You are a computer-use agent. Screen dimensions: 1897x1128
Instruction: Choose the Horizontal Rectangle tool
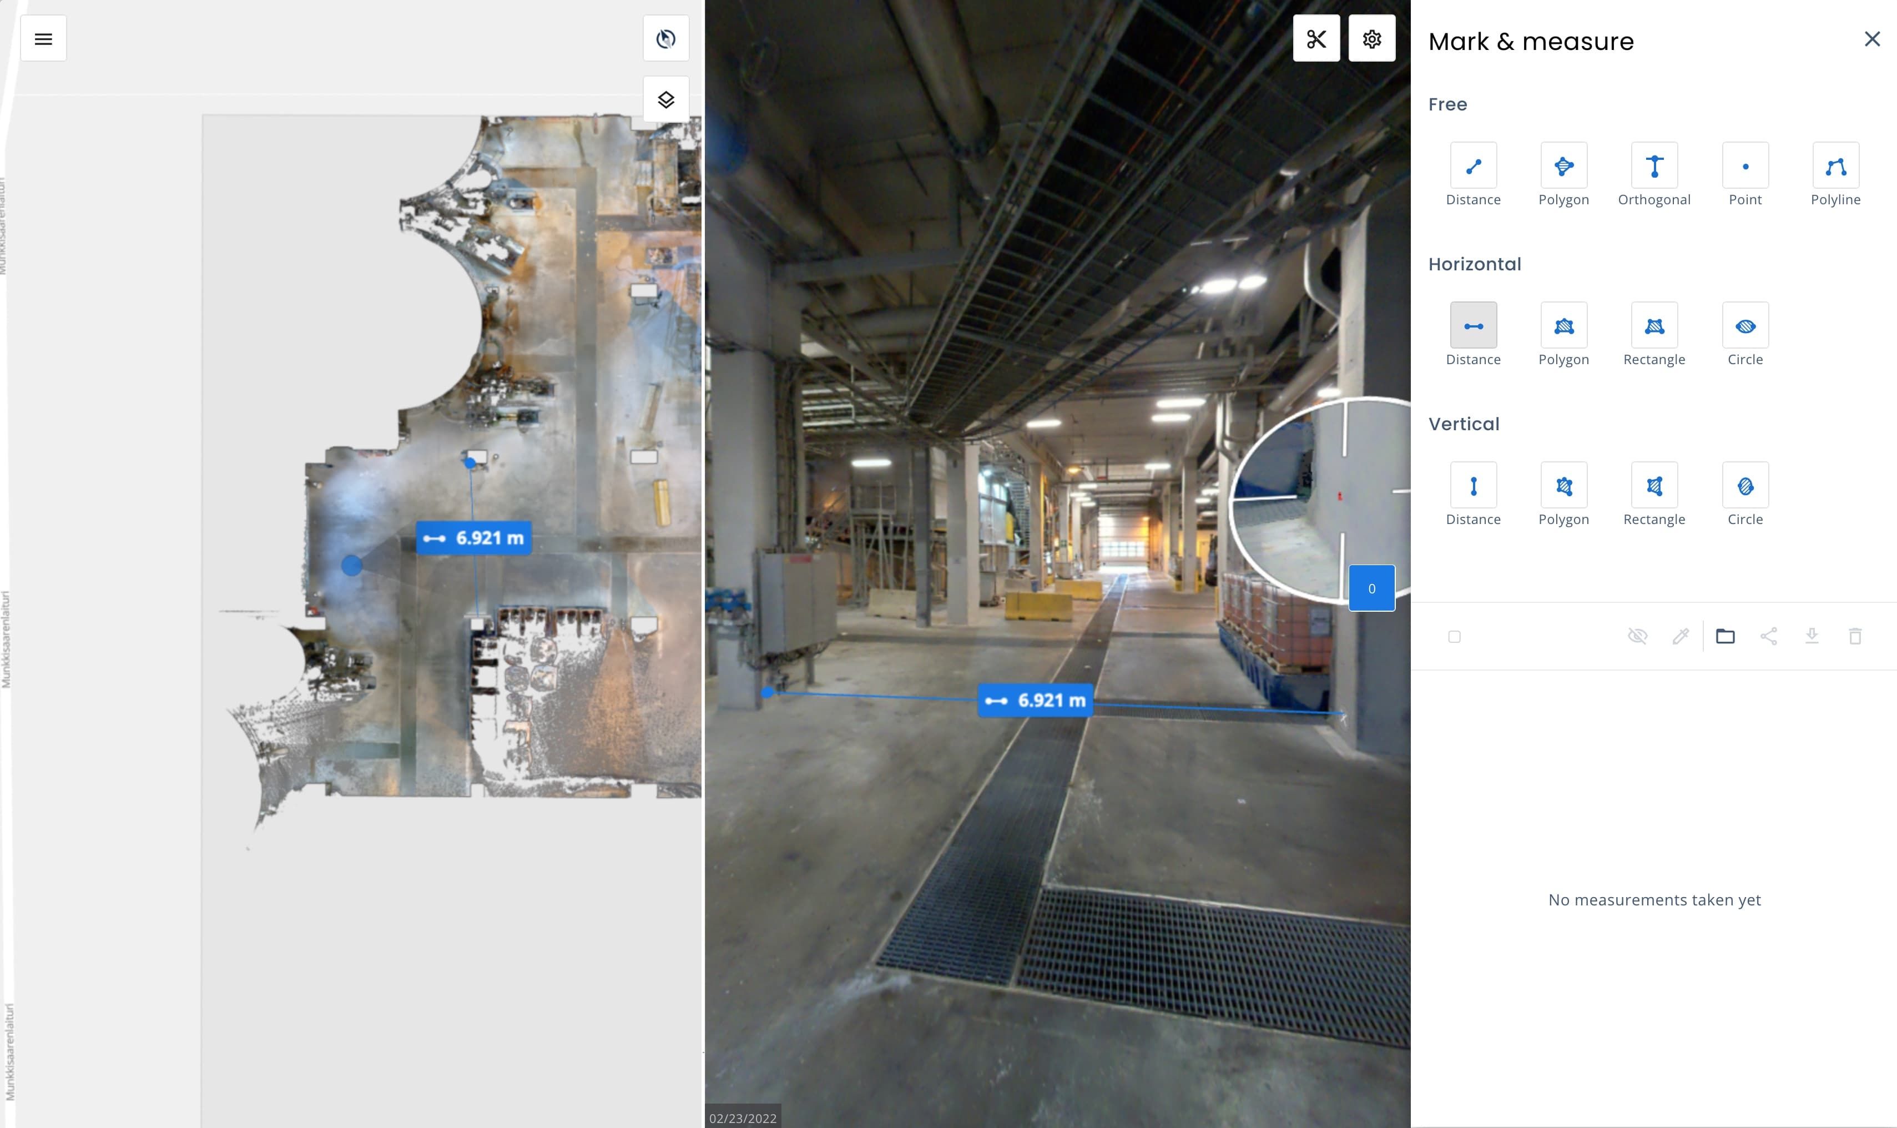coord(1653,325)
